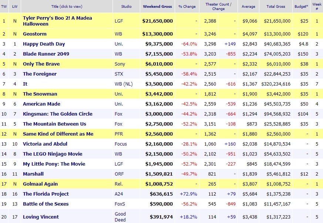323x223 pixels.
Task: Click My Little Pony: The Movie
Action: coord(54,164)
